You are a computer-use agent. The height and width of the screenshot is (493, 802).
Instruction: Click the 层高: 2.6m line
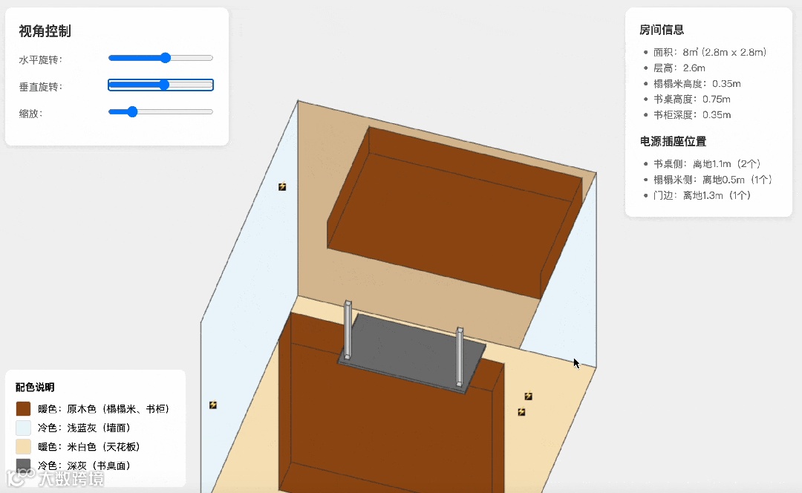679,68
